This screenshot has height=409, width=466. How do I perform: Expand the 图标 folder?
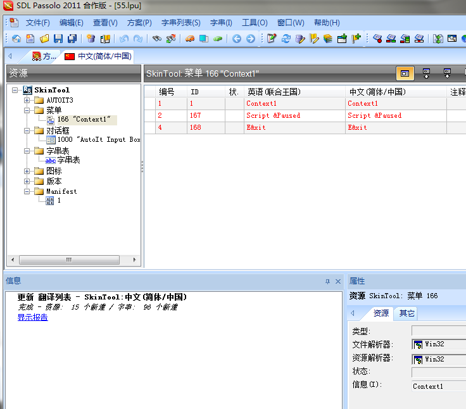(27, 171)
